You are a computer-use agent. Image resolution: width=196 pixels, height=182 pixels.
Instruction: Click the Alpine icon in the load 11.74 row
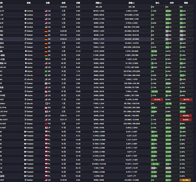point(26,51)
